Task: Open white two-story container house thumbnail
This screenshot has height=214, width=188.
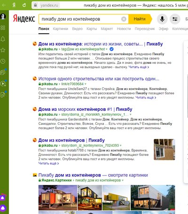Action: [x=153, y=198]
